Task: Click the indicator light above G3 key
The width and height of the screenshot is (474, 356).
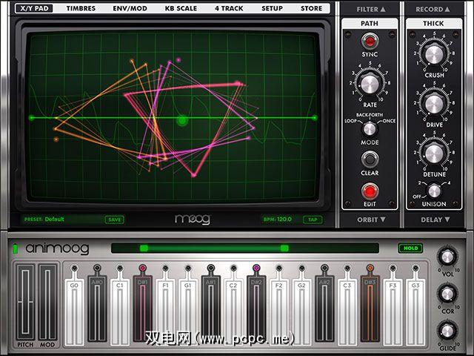Action: click(x=415, y=268)
